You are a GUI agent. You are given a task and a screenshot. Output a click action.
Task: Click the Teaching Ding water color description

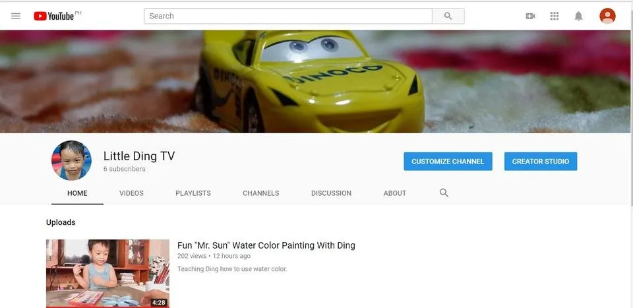click(x=232, y=269)
